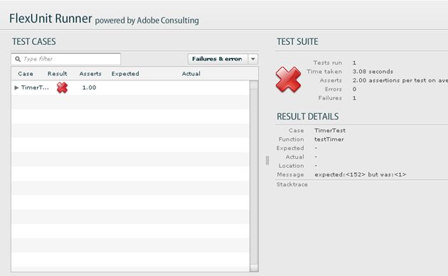
Task: Select the TimerTest row in test cases
Action: coord(130,87)
